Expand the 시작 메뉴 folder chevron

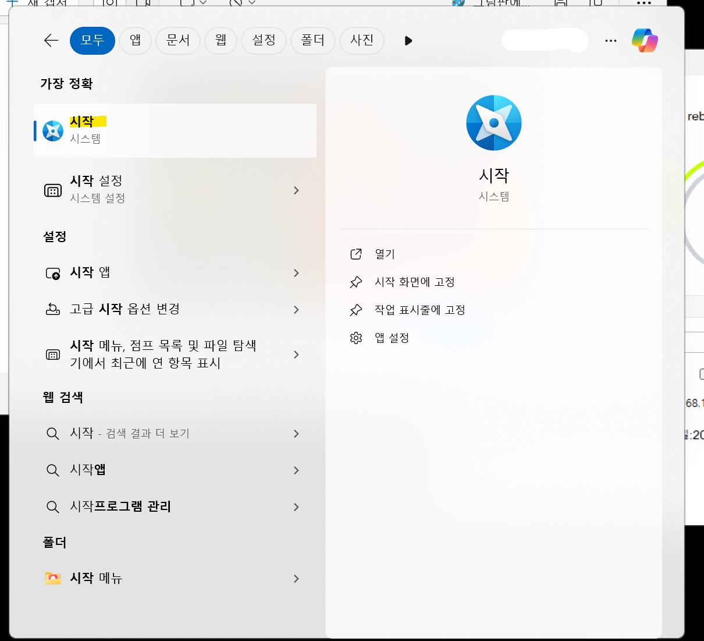click(x=296, y=579)
